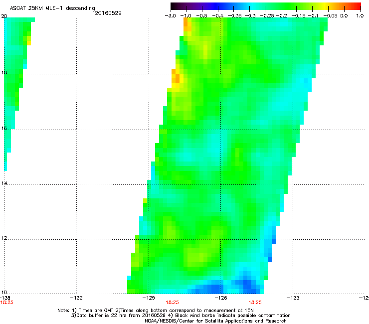Click the note line starting "3)Data buffer is 22 hrs"

click(x=181, y=316)
